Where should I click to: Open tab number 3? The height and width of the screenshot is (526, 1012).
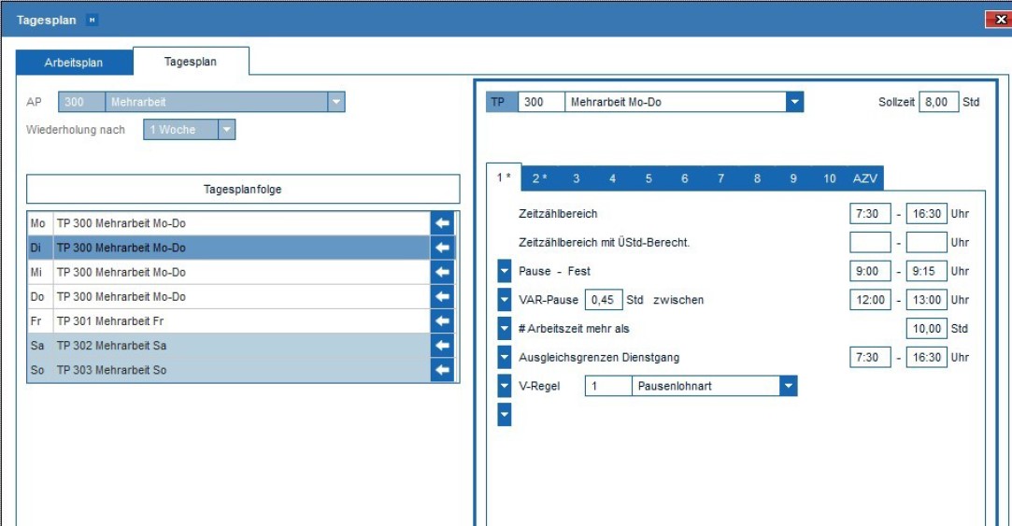point(577,178)
